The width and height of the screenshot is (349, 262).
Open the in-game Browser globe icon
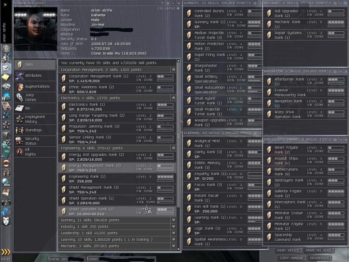(x=6, y=182)
